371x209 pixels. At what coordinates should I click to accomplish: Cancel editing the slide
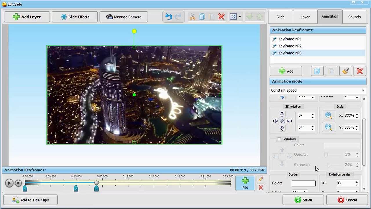pos(347,200)
